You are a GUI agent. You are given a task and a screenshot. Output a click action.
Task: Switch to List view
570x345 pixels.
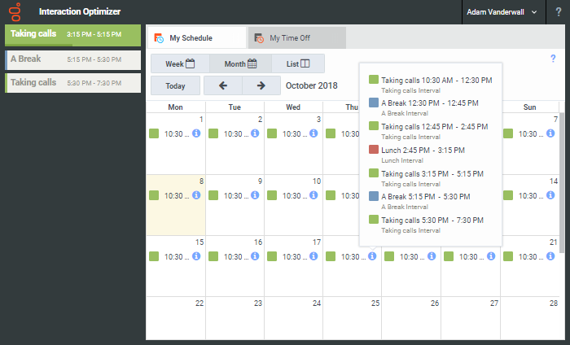click(297, 63)
